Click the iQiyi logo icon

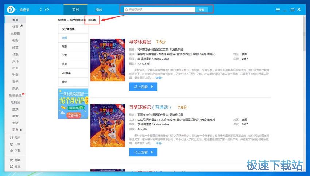point(11,9)
